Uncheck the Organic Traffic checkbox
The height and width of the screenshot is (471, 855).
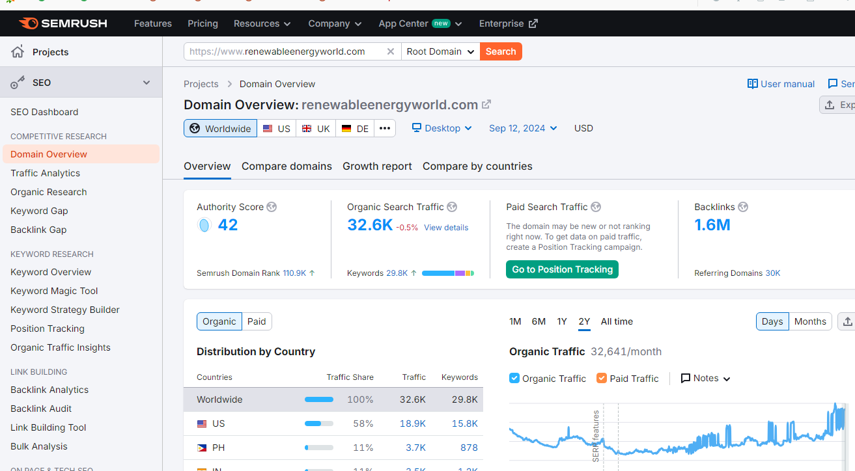(x=514, y=378)
